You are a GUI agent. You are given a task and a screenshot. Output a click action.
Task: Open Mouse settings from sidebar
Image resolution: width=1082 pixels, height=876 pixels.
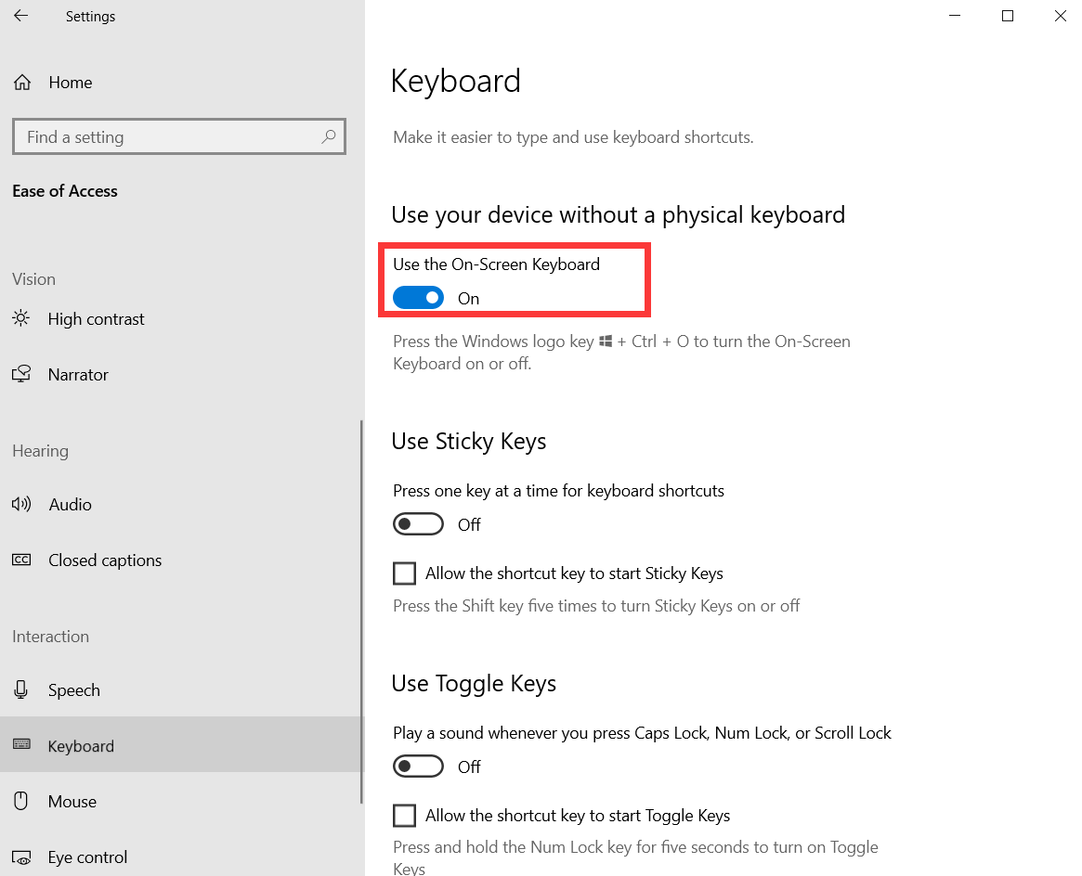20,801
